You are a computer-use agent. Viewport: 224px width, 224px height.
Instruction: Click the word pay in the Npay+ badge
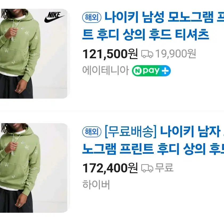click(x=151, y=71)
